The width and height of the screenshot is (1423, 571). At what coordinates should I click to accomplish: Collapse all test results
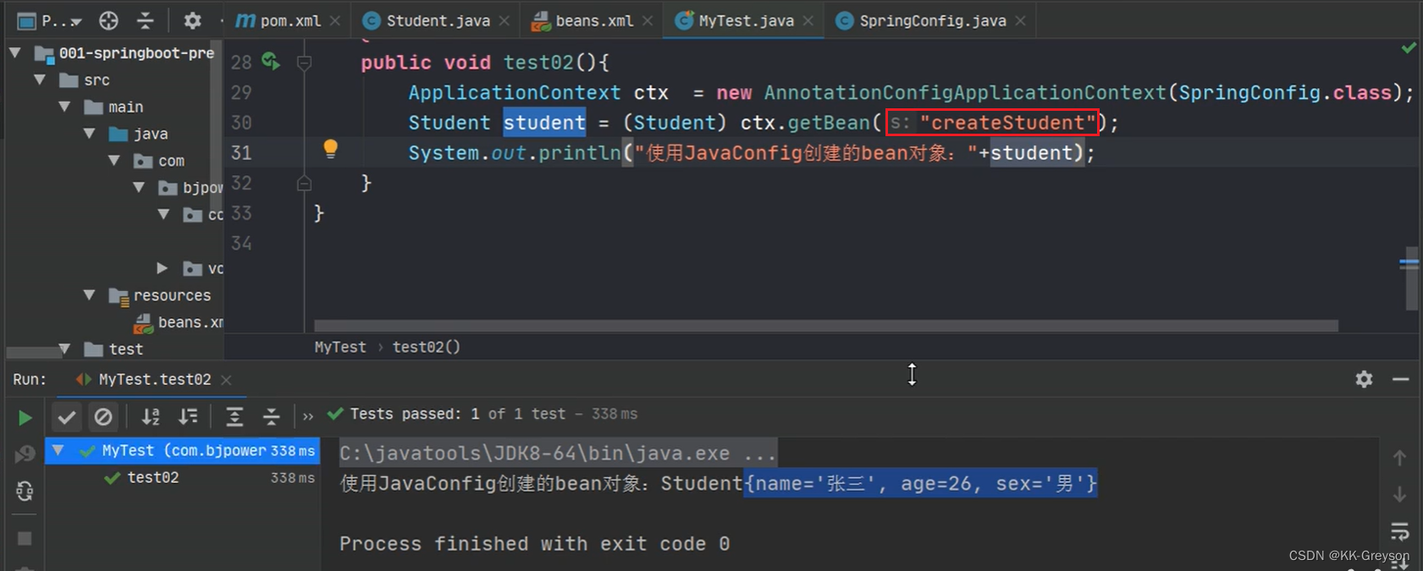pos(271,416)
